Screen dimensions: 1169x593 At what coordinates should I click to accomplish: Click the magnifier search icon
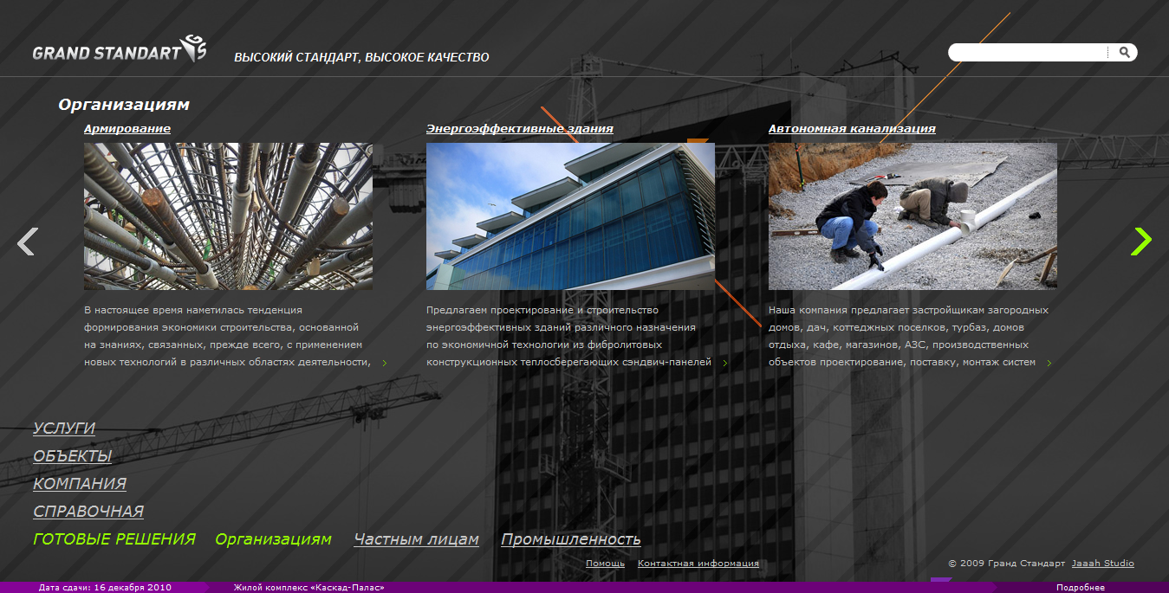pyautogui.click(x=1124, y=53)
